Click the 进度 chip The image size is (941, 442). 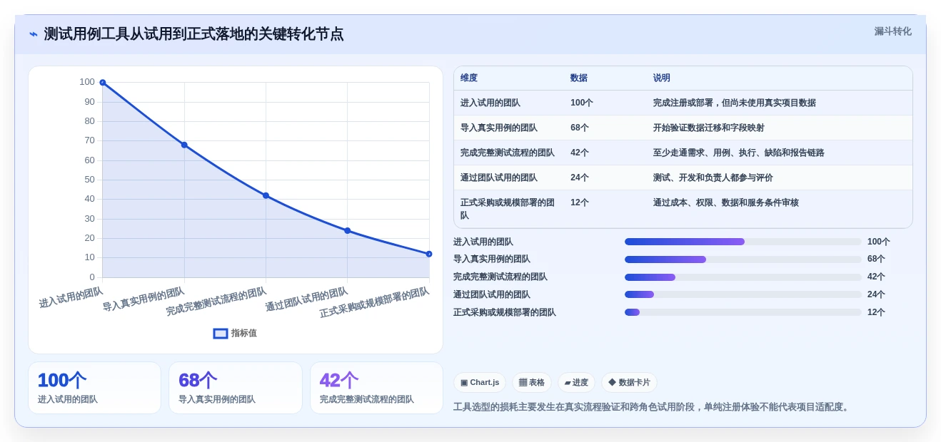coord(576,383)
